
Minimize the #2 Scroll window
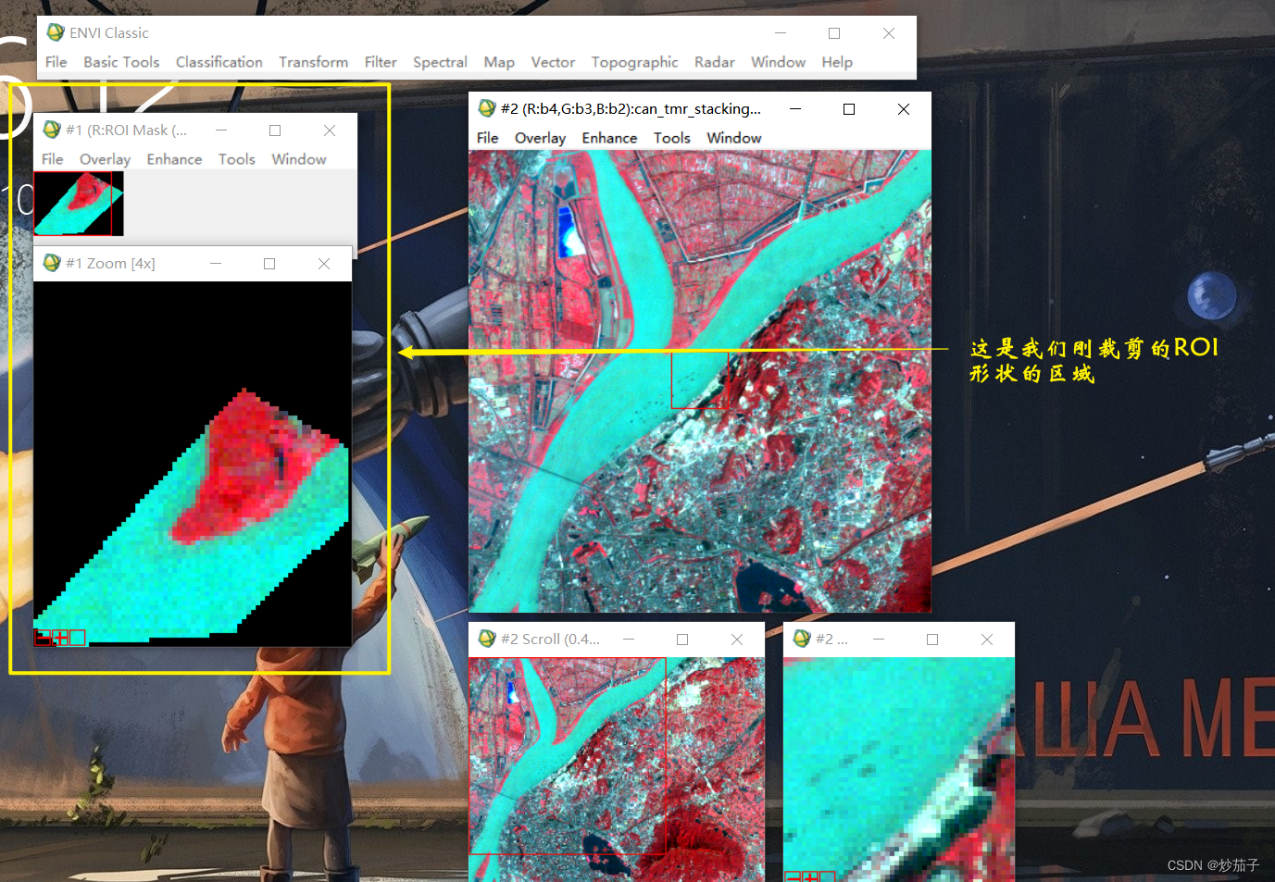[629, 640]
